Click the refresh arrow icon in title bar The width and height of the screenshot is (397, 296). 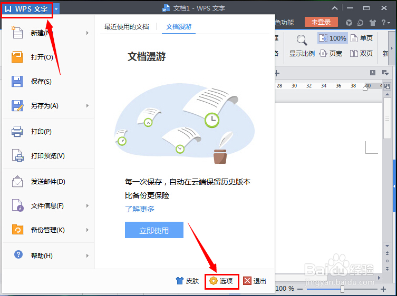(360, 23)
